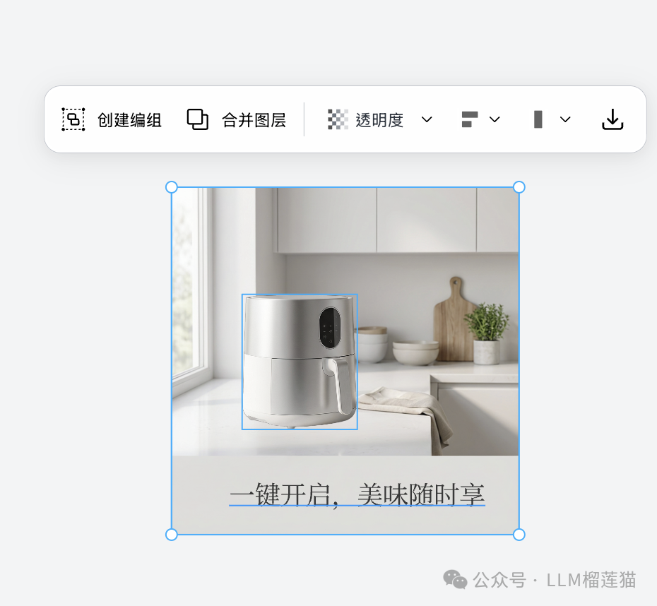Click the checkered transparency icon beside 透明度
Image resolution: width=657 pixels, height=606 pixels.
(x=337, y=119)
